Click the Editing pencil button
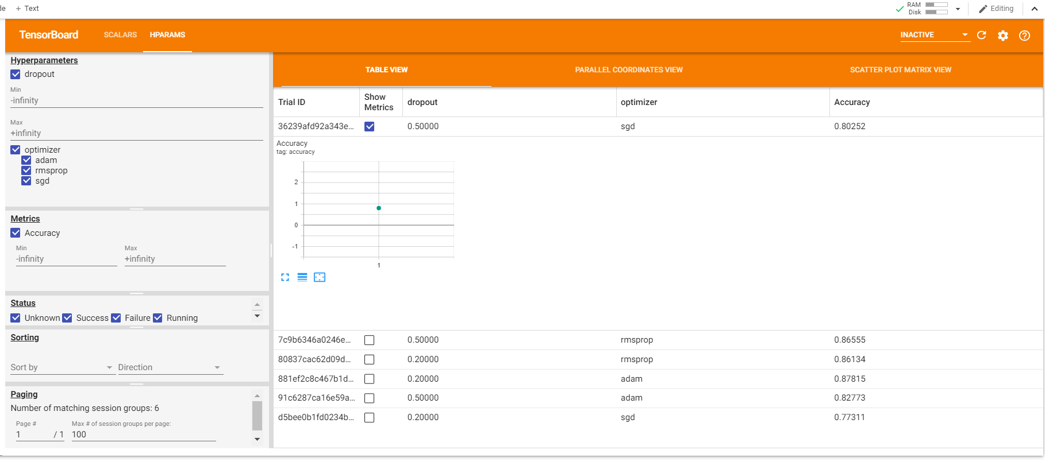1045x462 pixels. (x=996, y=9)
